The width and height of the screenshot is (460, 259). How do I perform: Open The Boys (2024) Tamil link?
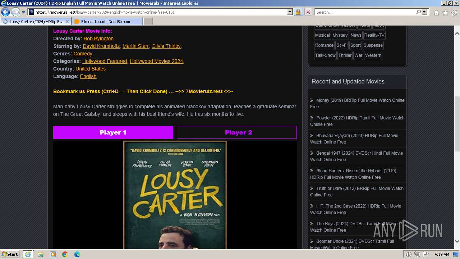[x=354, y=227]
